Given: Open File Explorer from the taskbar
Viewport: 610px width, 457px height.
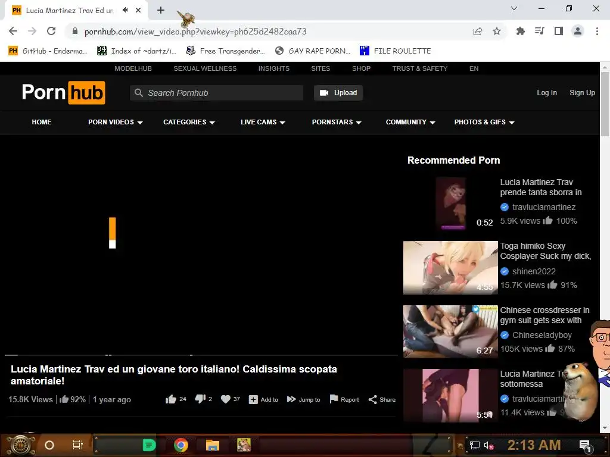Looking at the screenshot, I should coord(213,445).
